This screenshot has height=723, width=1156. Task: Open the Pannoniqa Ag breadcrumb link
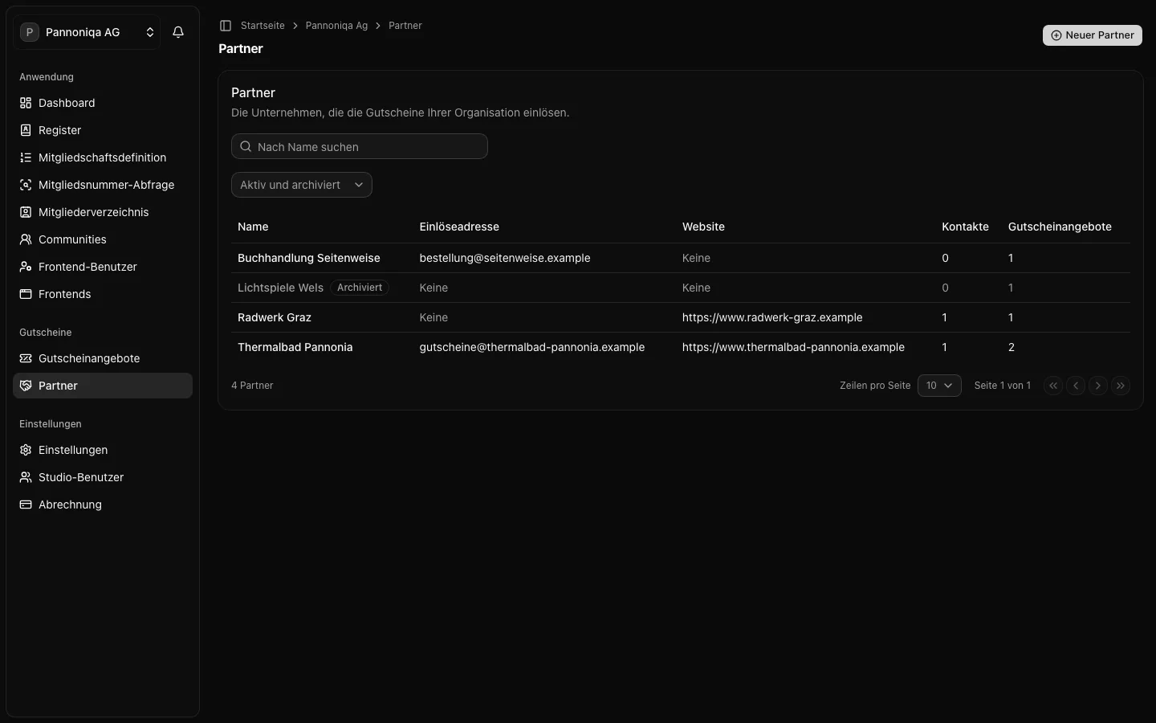pos(336,26)
